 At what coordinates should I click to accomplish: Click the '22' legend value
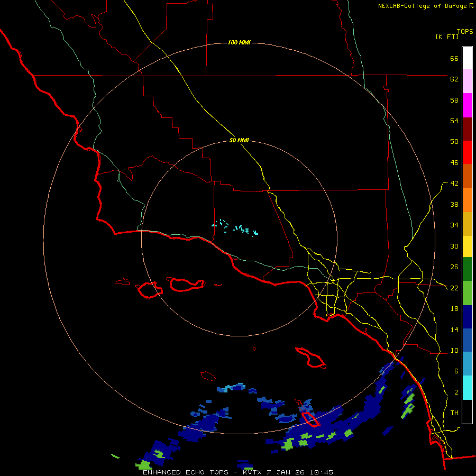point(454,288)
